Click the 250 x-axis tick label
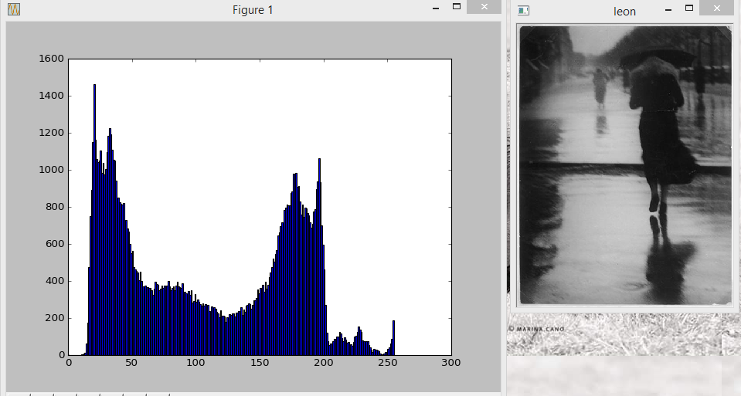This screenshot has height=396, width=741. pyautogui.click(x=388, y=363)
